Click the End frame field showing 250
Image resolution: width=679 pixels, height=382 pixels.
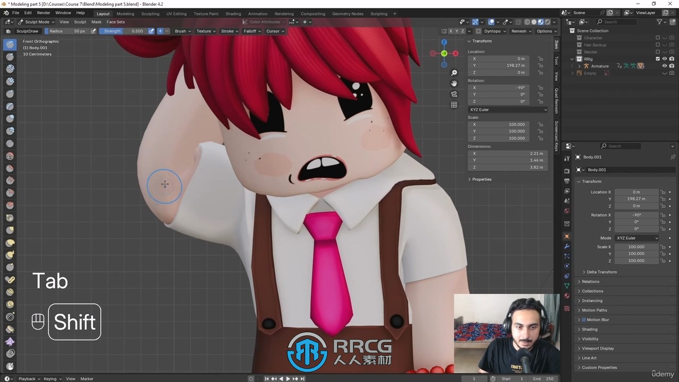(544, 378)
